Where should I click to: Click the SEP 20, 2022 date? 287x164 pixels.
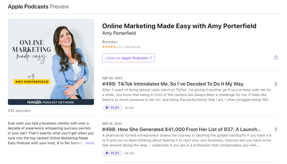pos(112,78)
